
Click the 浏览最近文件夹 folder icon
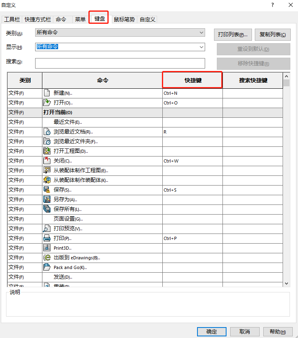(47, 142)
